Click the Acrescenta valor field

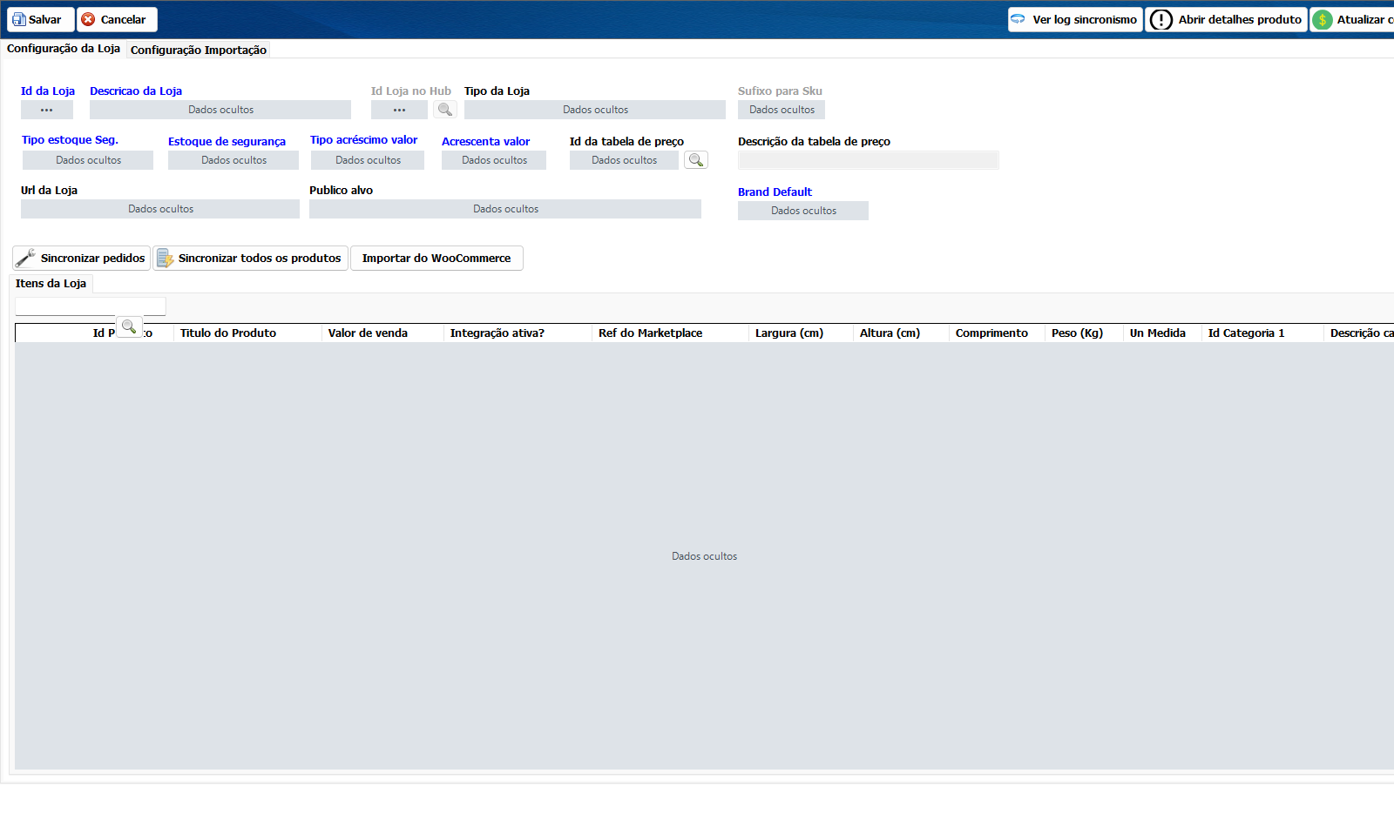(494, 160)
